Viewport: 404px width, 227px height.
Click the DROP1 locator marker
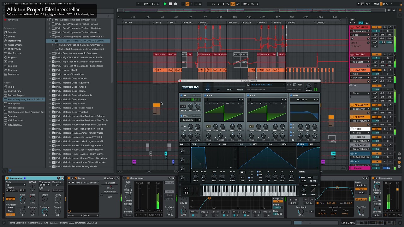204,23
